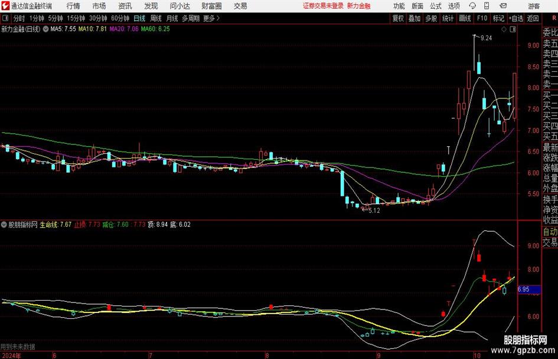Switch to the 1分钟 period tab

click(x=37, y=18)
